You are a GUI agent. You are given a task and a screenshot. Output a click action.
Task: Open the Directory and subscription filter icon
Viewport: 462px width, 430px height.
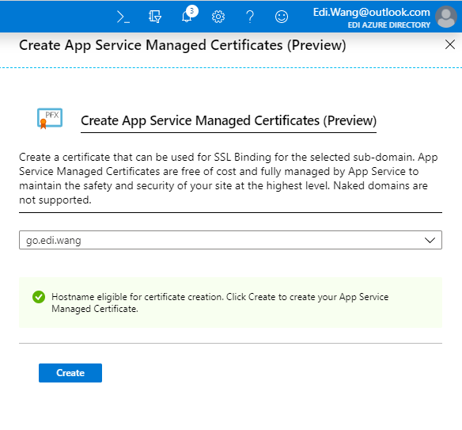[155, 17]
